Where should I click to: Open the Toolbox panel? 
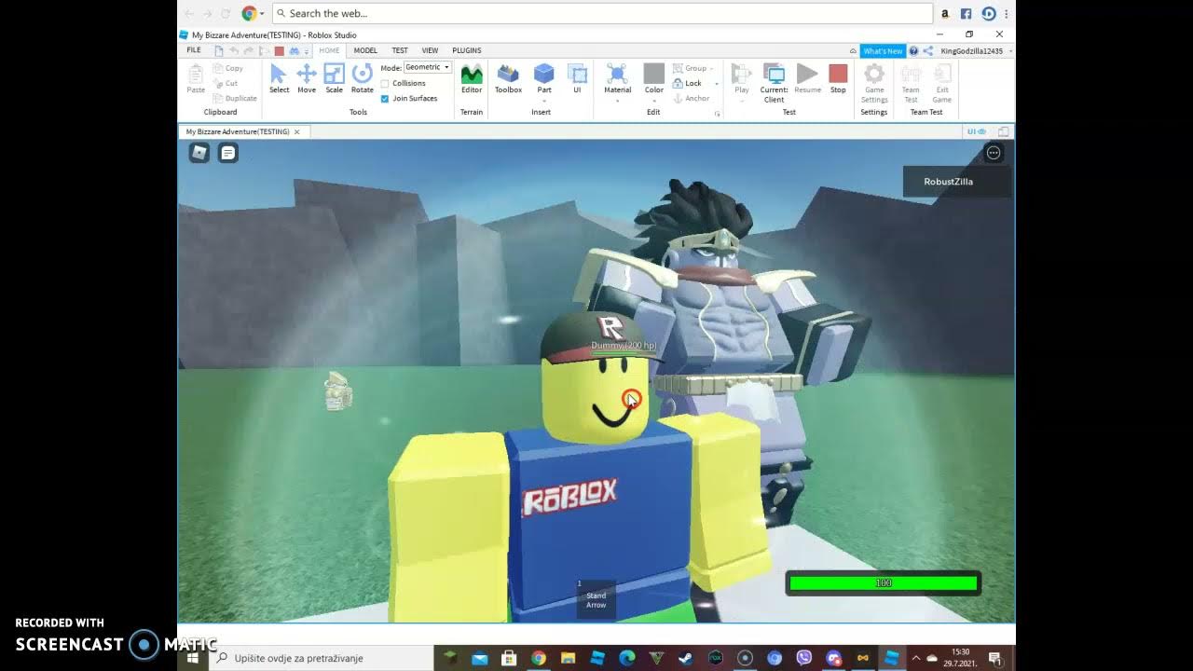coord(508,78)
